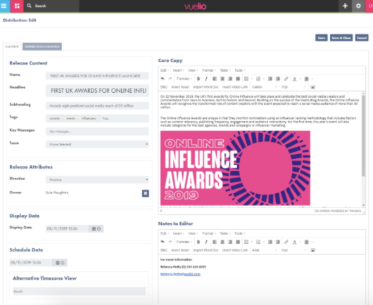The width and height of the screenshot is (373, 305).
Task: Insert numbered list in Core Copy editor
Action: coord(258,79)
